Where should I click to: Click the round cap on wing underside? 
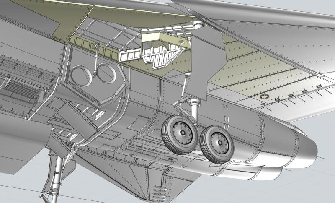264,97
